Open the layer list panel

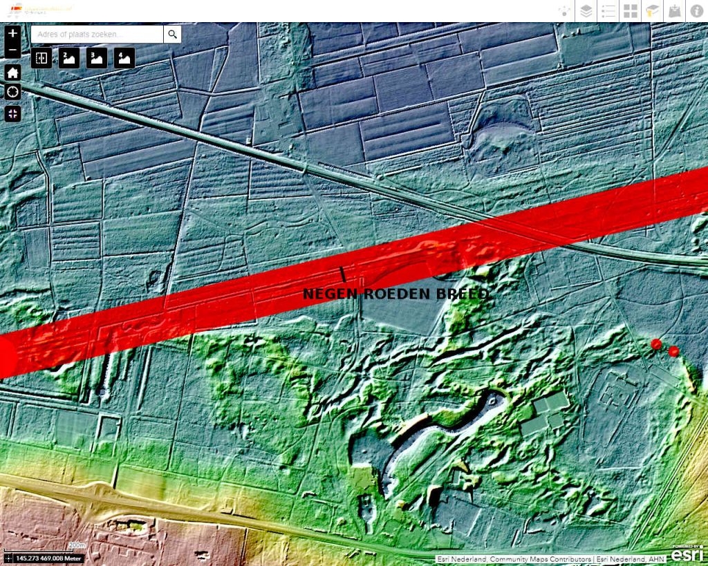pyautogui.click(x=586, y=11)
